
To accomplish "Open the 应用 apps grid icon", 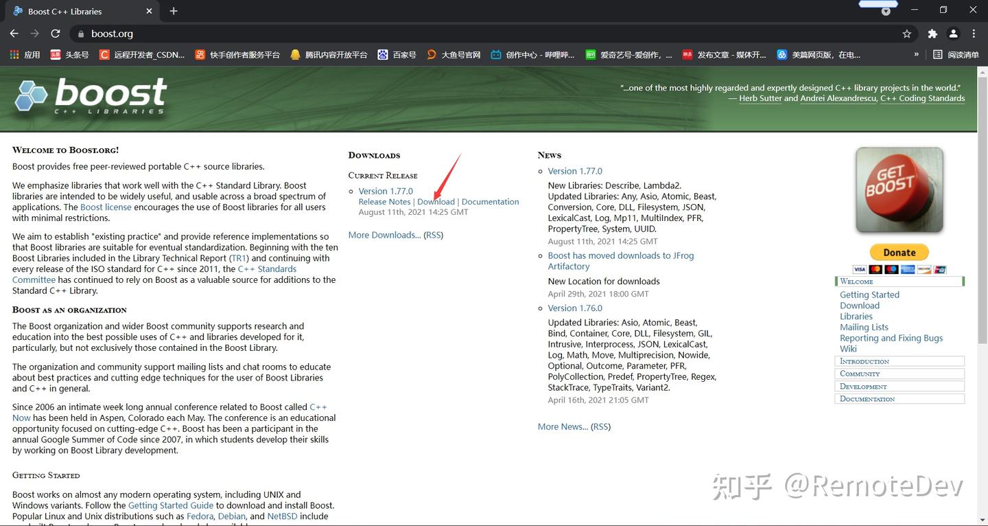I will (14, 55).
